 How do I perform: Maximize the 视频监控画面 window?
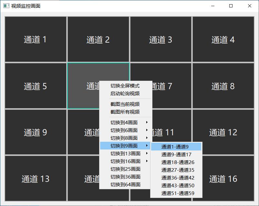pyautogui.click(x=231, y=6)
